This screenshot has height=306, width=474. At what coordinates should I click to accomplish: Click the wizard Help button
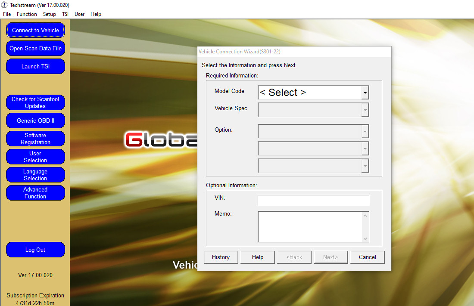[258, 257]
